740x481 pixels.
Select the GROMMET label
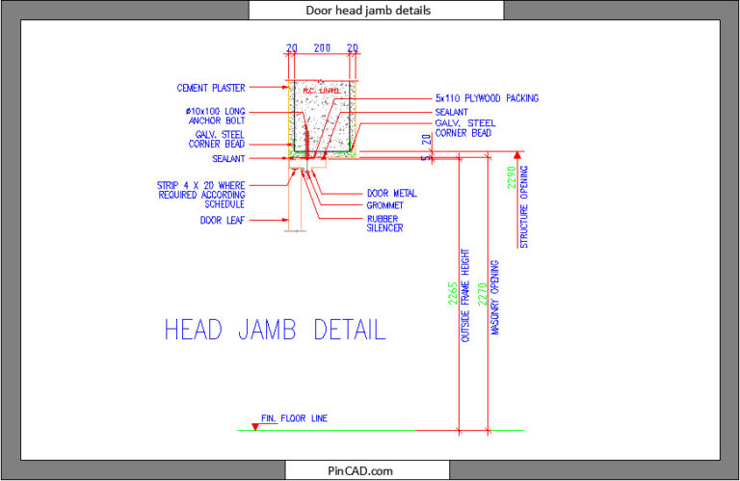384,205
